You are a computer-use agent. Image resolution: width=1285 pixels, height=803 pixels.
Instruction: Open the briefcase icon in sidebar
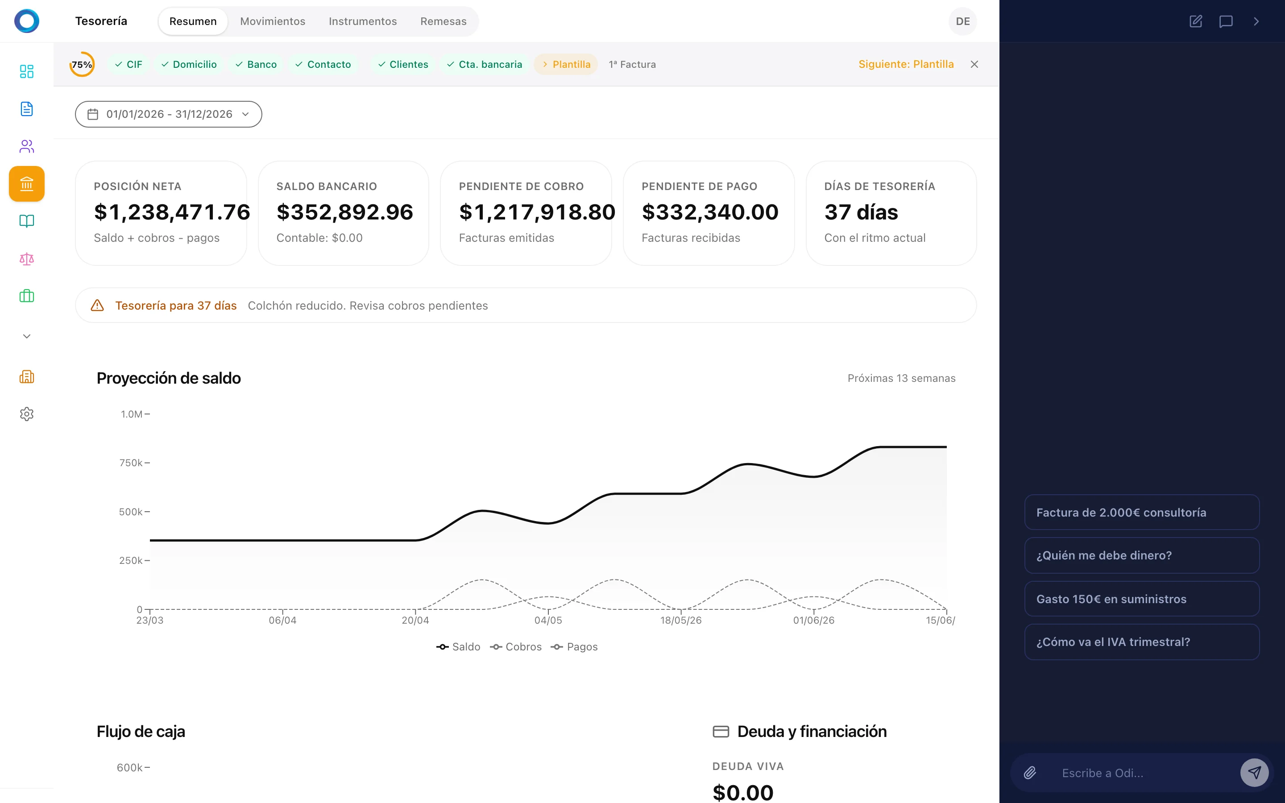27,296
